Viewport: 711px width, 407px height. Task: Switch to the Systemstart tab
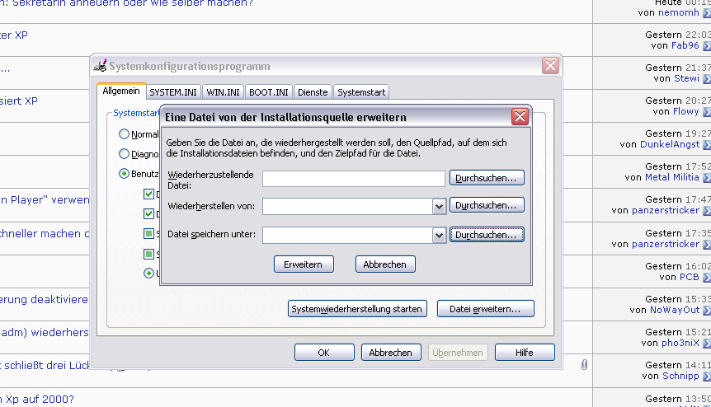click(x=361, y=92)
